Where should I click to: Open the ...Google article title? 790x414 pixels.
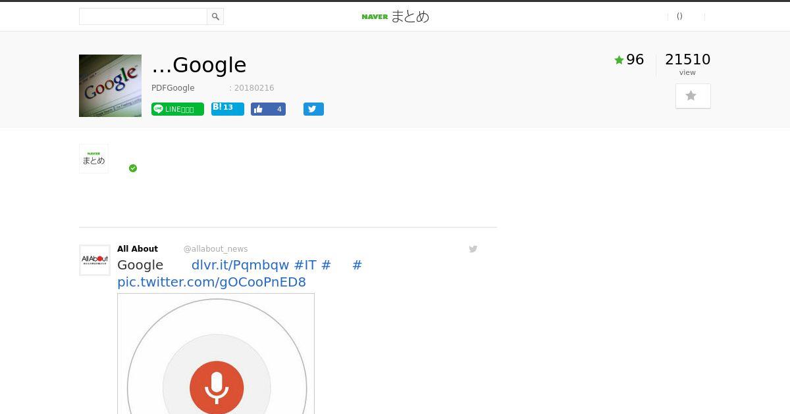[199, 65]
